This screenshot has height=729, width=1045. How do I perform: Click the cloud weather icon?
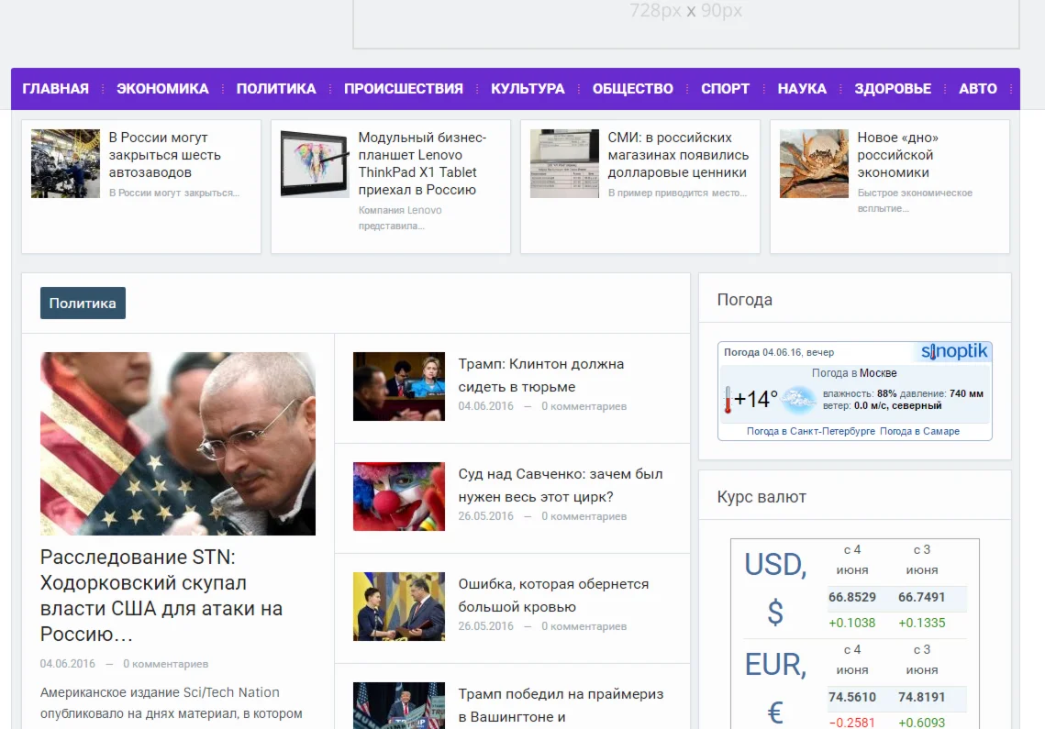point(798,399)
